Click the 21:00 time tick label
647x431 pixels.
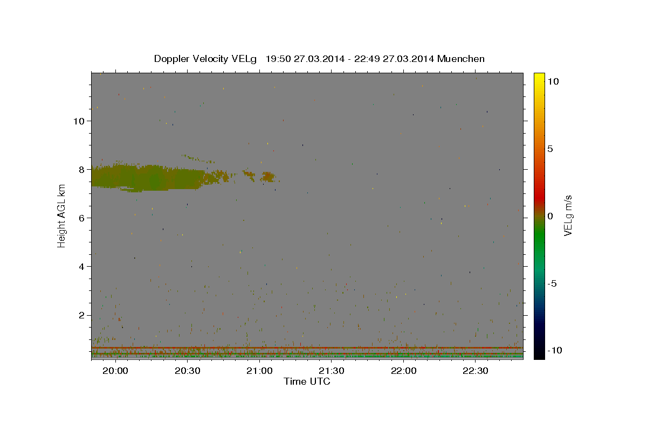[259, 371]
